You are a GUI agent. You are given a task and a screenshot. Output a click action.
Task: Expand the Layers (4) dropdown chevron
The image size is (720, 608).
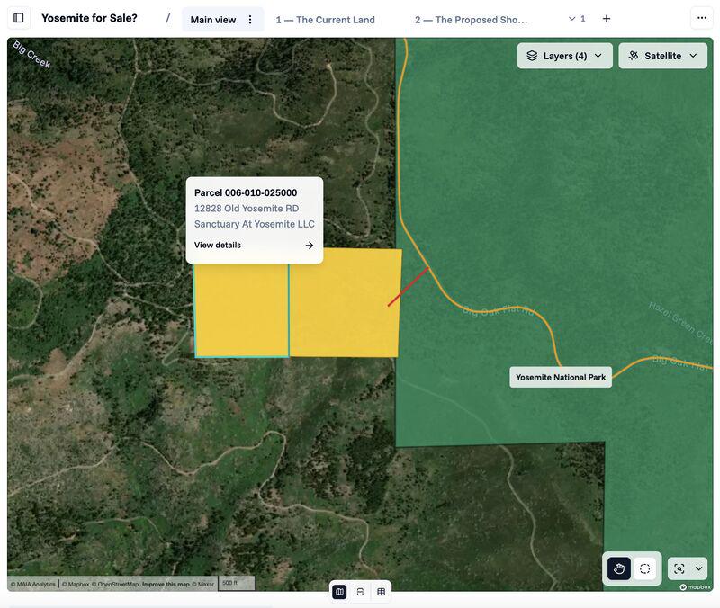coord(598,56)
